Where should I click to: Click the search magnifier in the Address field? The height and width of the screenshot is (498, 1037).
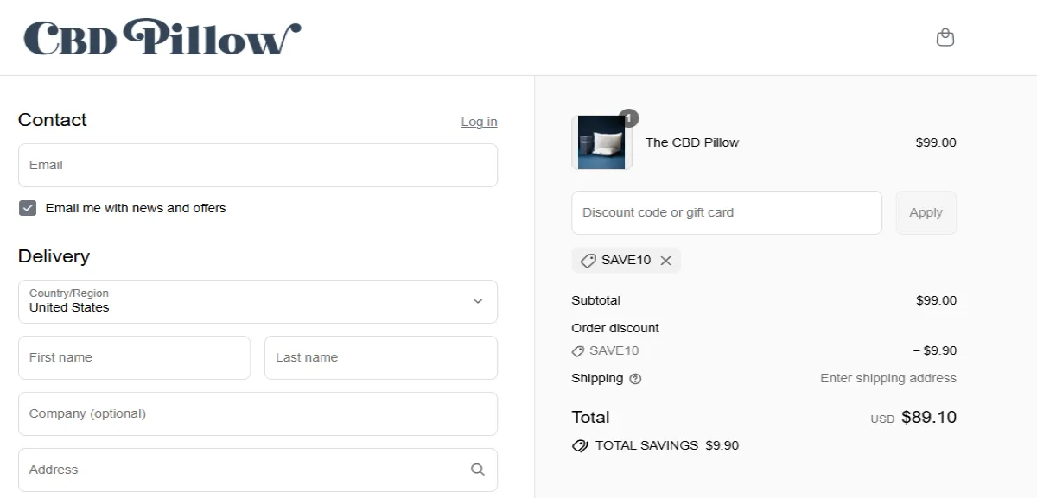click(477, 470)
